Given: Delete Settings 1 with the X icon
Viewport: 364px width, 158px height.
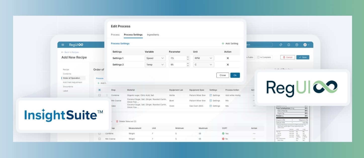Looking at the screenshot, I should pyautogui.click(x=228, y=58).
